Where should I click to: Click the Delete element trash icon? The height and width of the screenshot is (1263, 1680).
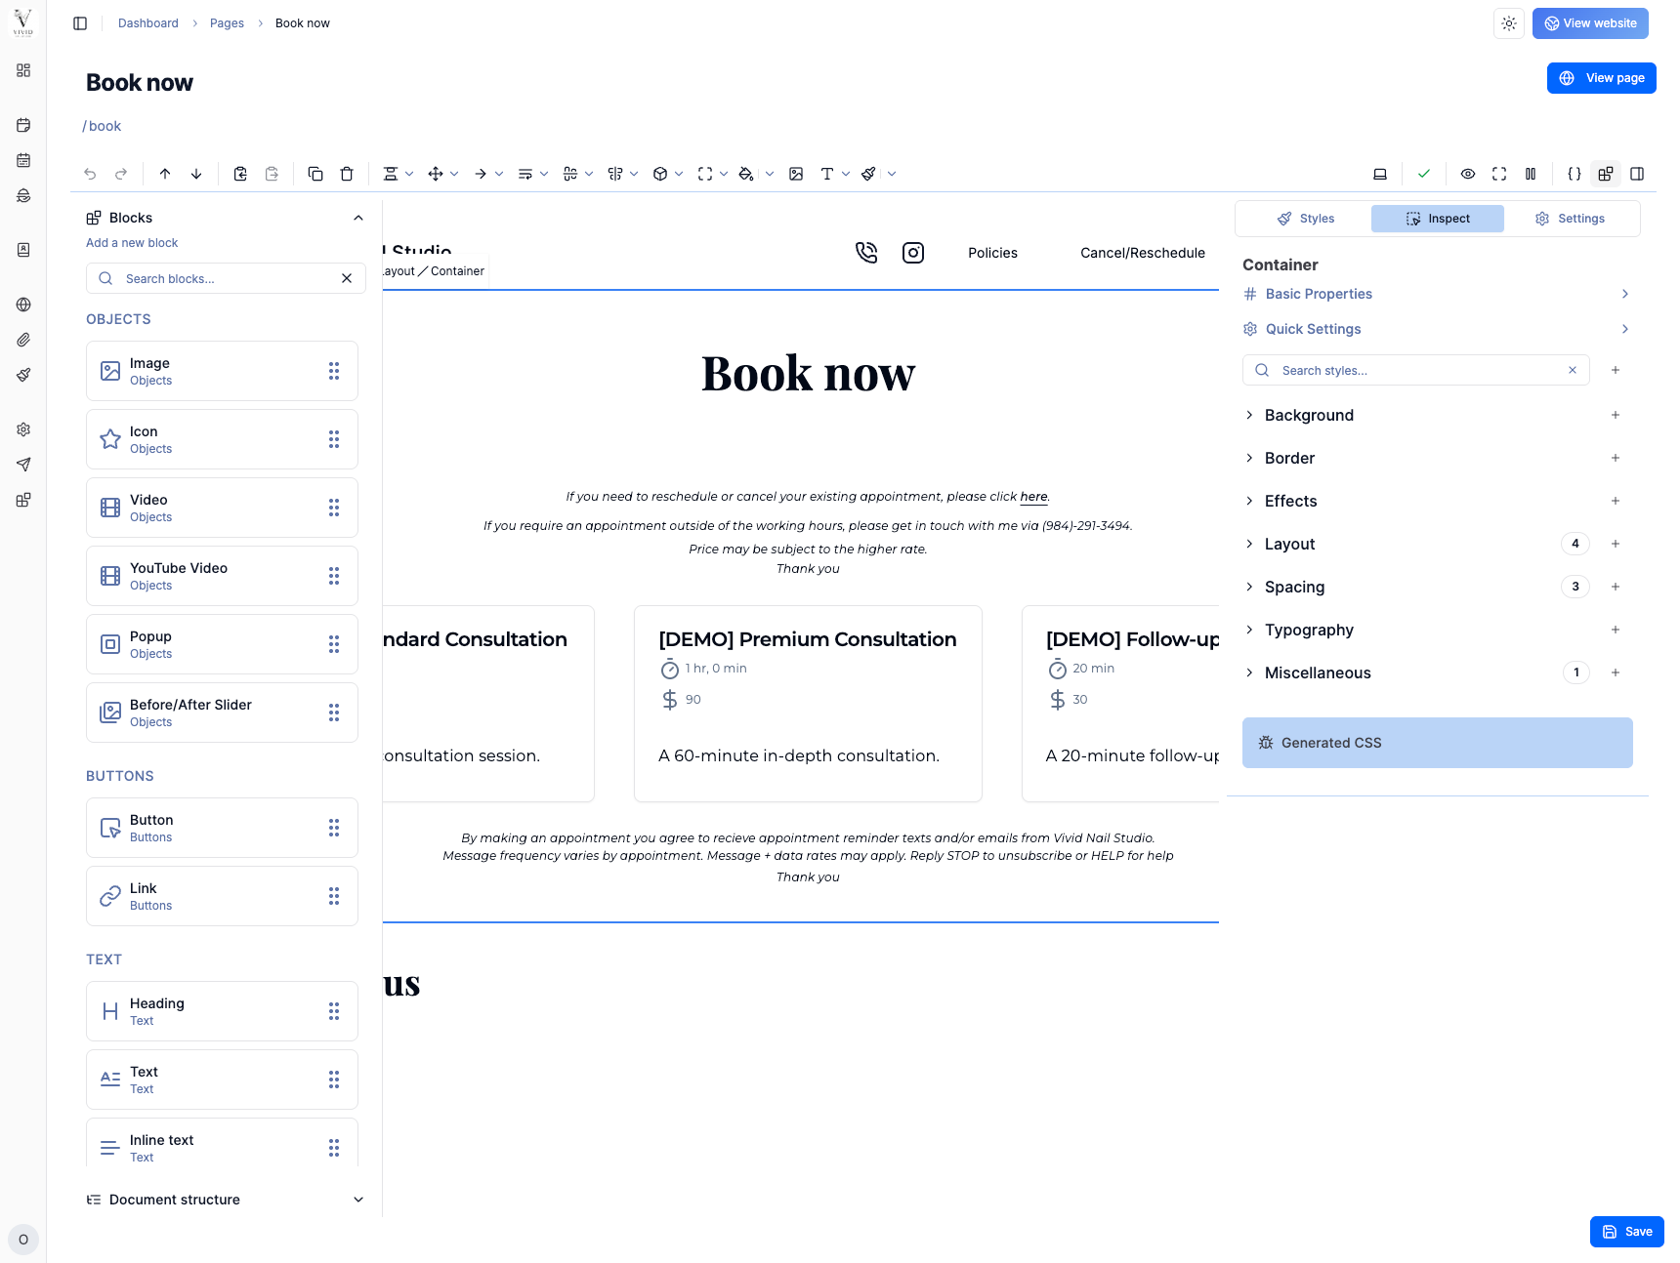click(x=347, y=174)
